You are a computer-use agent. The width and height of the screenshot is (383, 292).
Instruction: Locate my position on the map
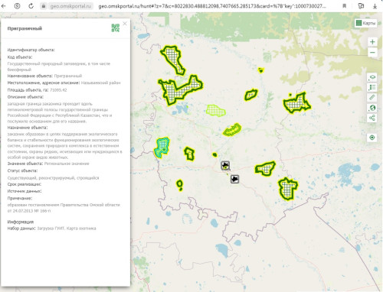pos(372,138)
